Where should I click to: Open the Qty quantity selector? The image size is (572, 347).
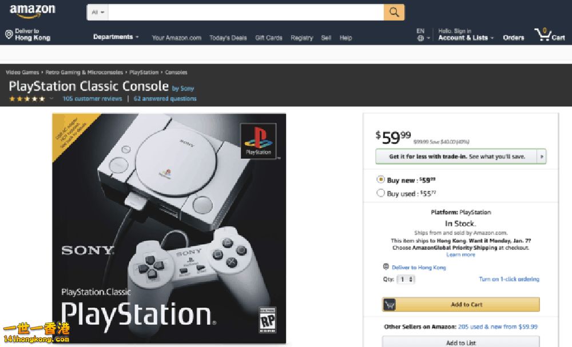click(x=406, y=279)
